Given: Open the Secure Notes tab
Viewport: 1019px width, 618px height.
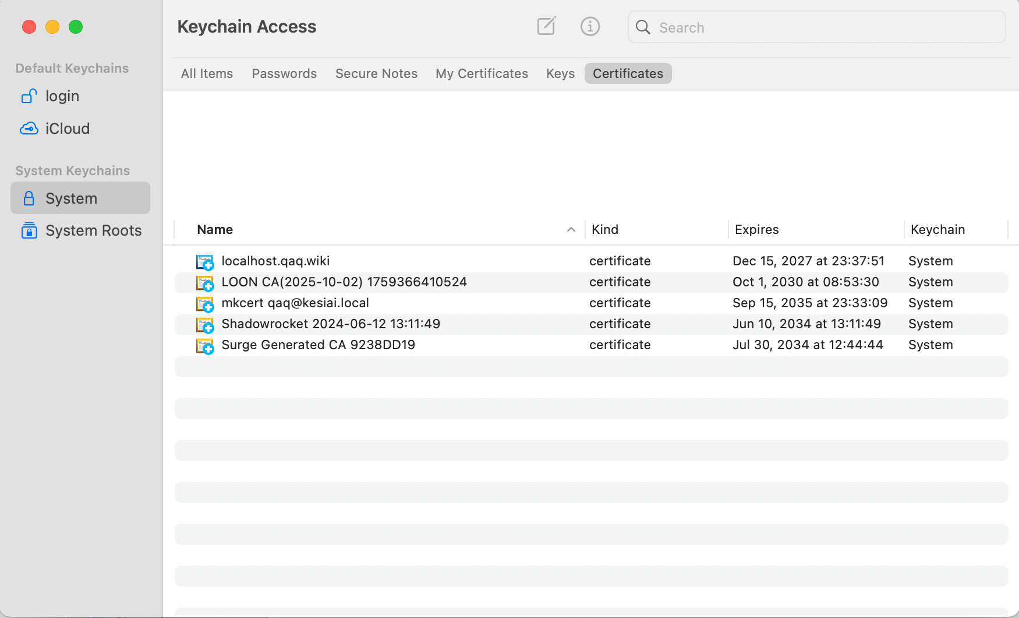Looking at the screenshot, I should coord(376,73).
